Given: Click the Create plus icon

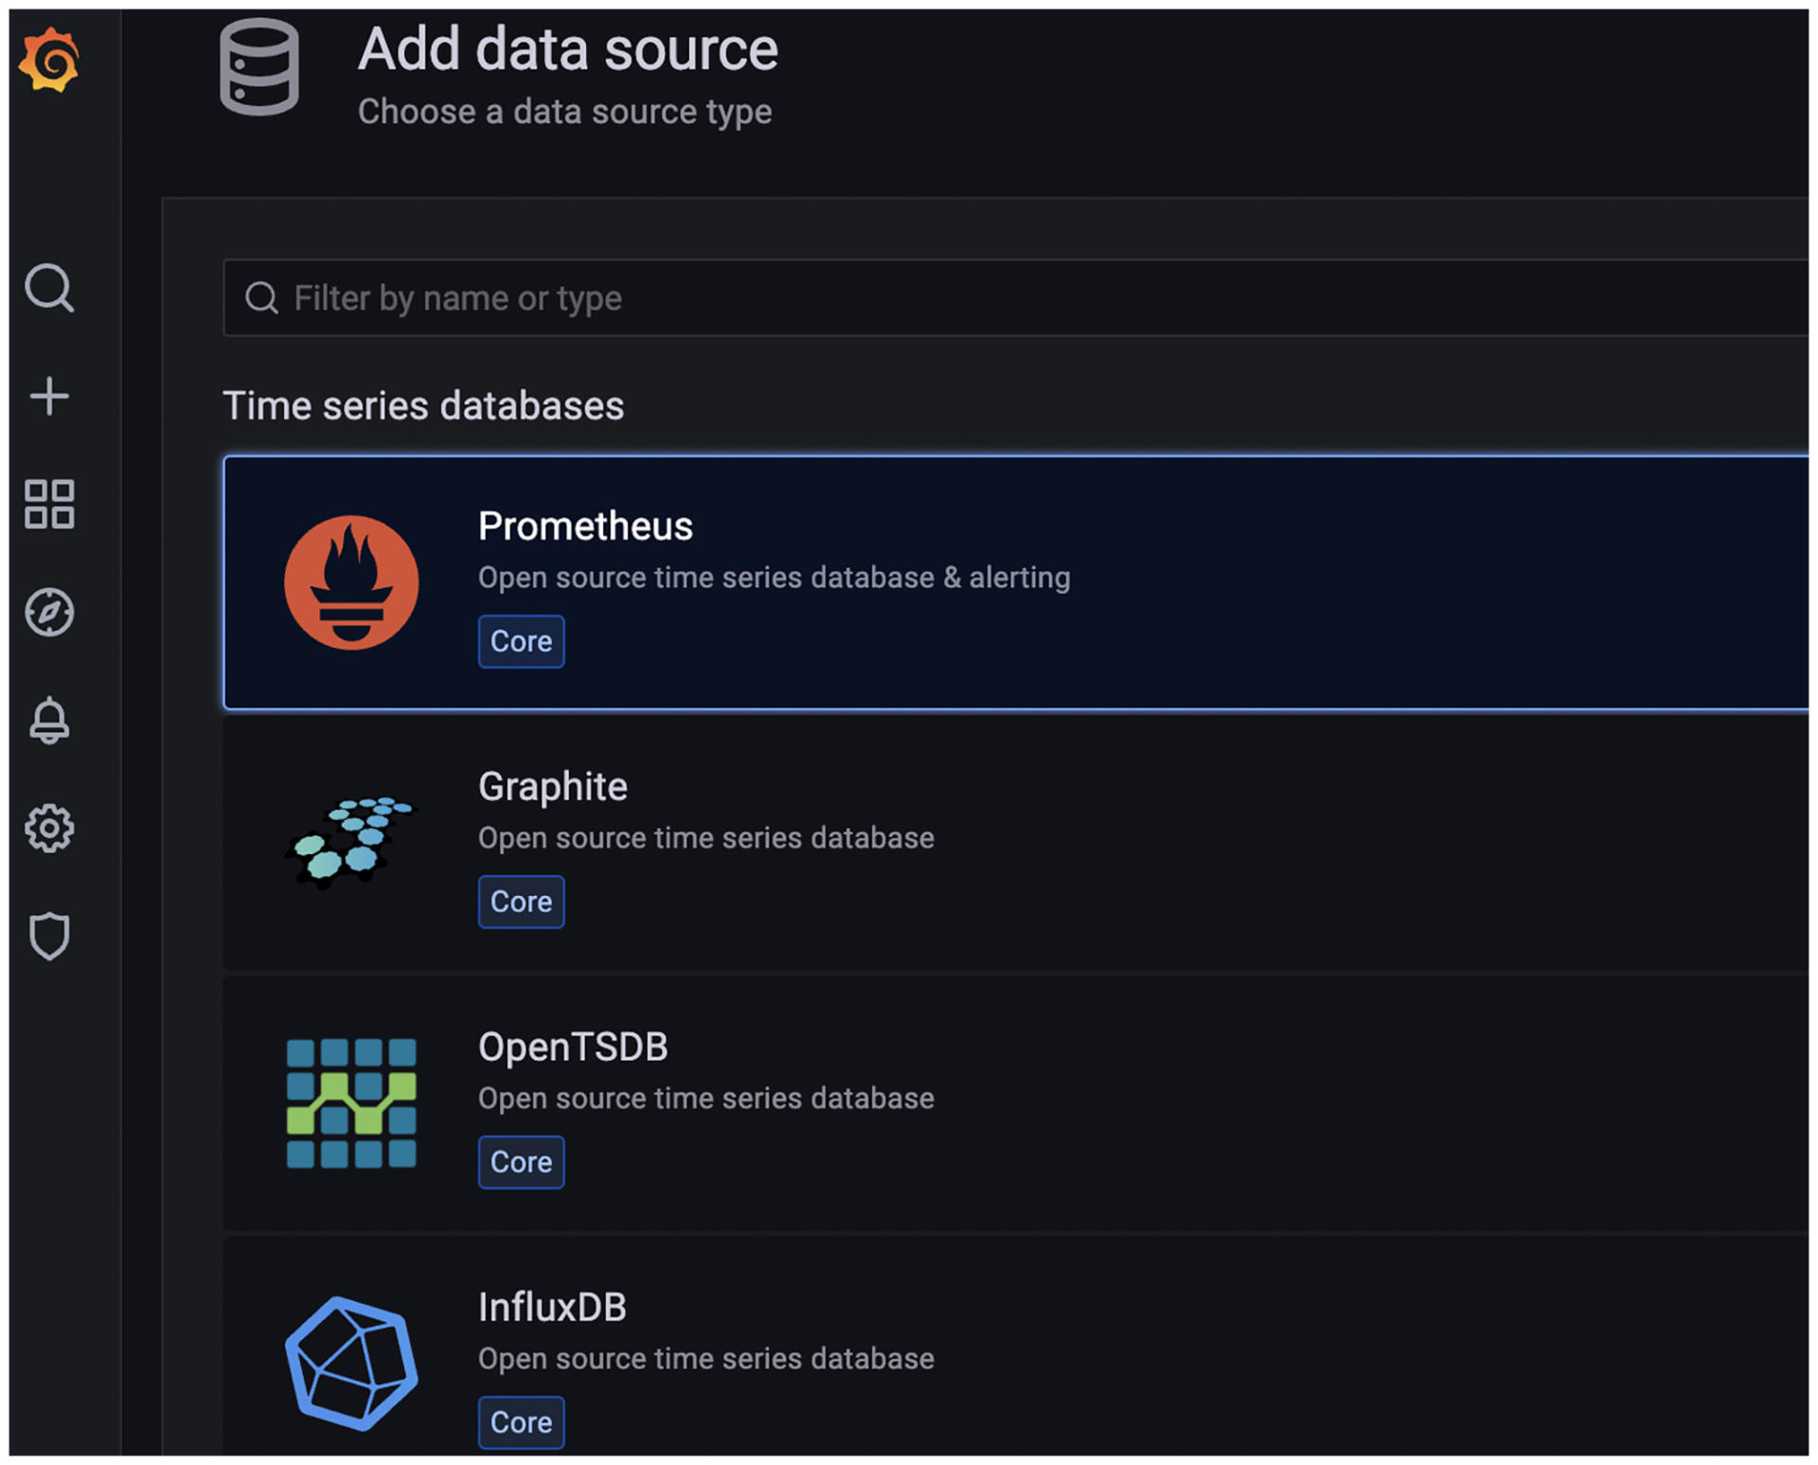Looking at the screenshot, I should [x=51, y=398].
